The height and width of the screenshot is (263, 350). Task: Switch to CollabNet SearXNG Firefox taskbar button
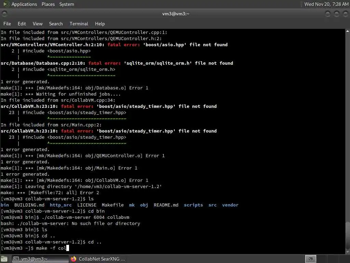(x=98, y=259)
